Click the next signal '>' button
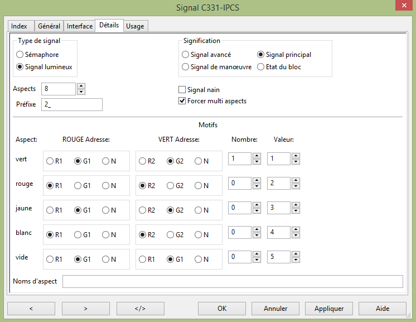This screenshot has width=416, height=322. (85, 308)
